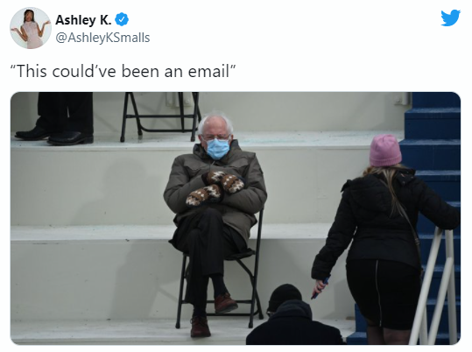Click the empty folding chair on upper step

tap(160, 116)
